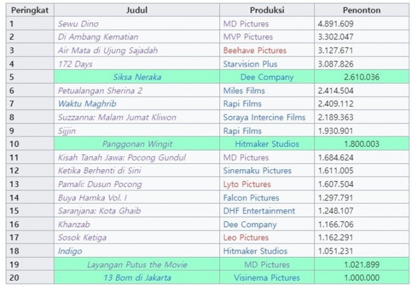Open Air Mata di Ujung Sajadah link
Image resolution: width=412 pixels, height=286 pixels.
coord(107,50)
